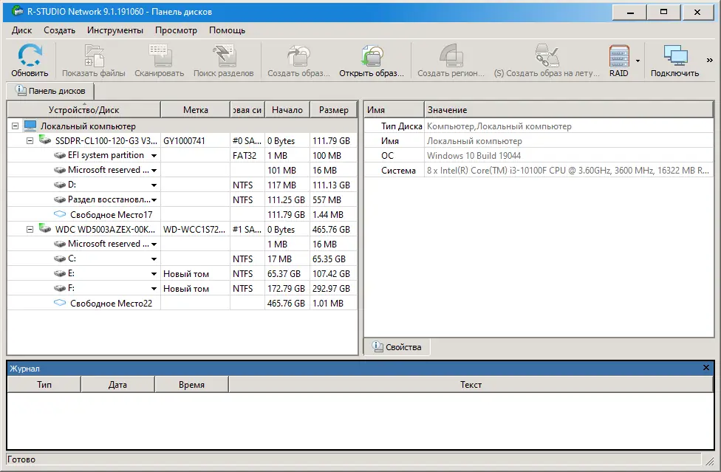
Task: Click the Показать файлы toolbar icon
Action: pyautogui.click(x=94, y=55)
